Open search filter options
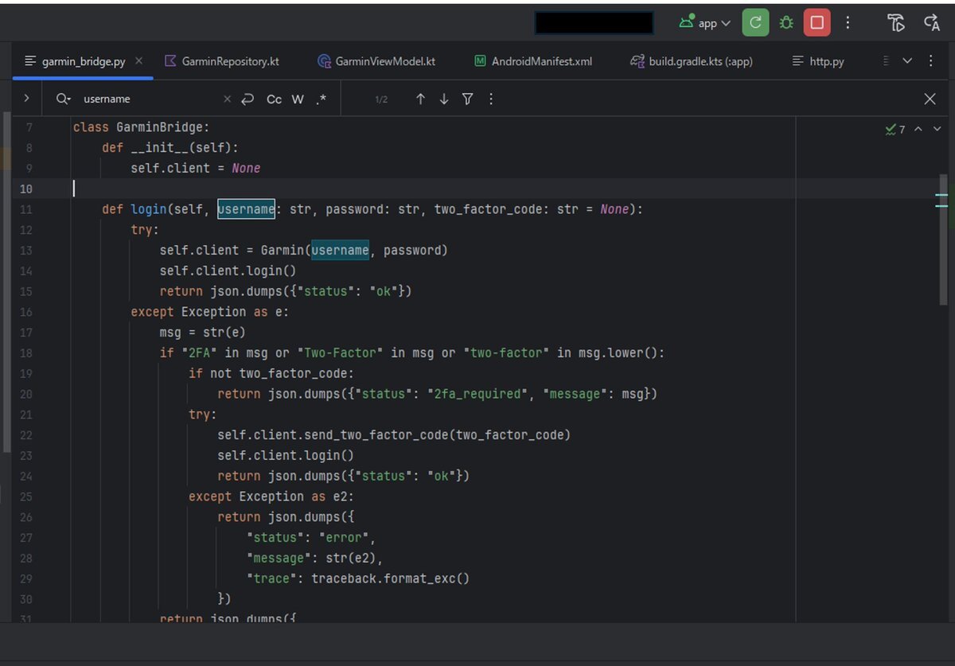955x666 pixels. tap(468, 99)
